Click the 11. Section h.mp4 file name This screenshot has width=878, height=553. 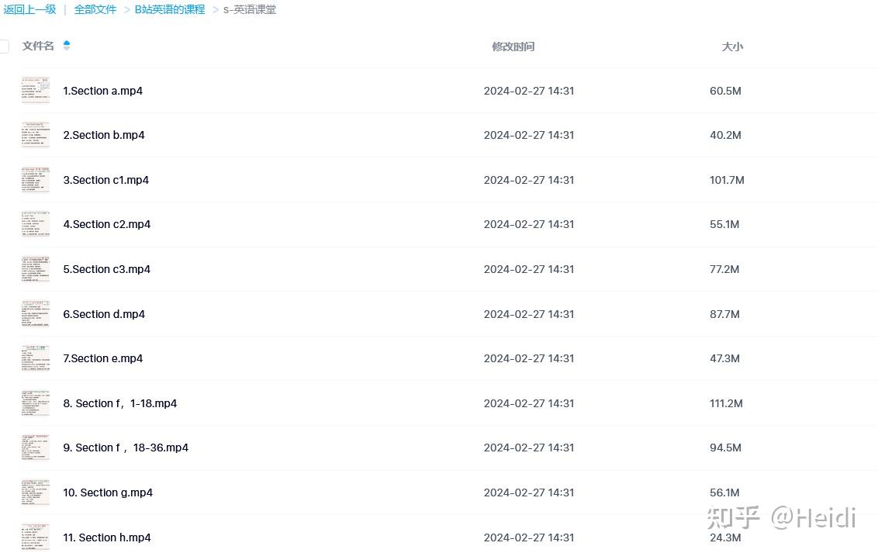(107, 537)
